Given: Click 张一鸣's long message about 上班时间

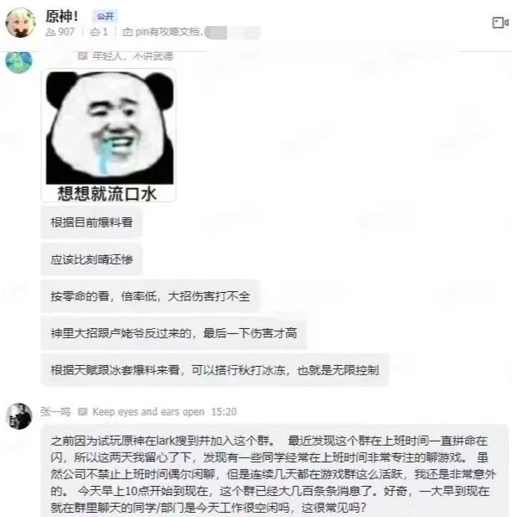Looking at the screenshot, I should tap(275, 472).
